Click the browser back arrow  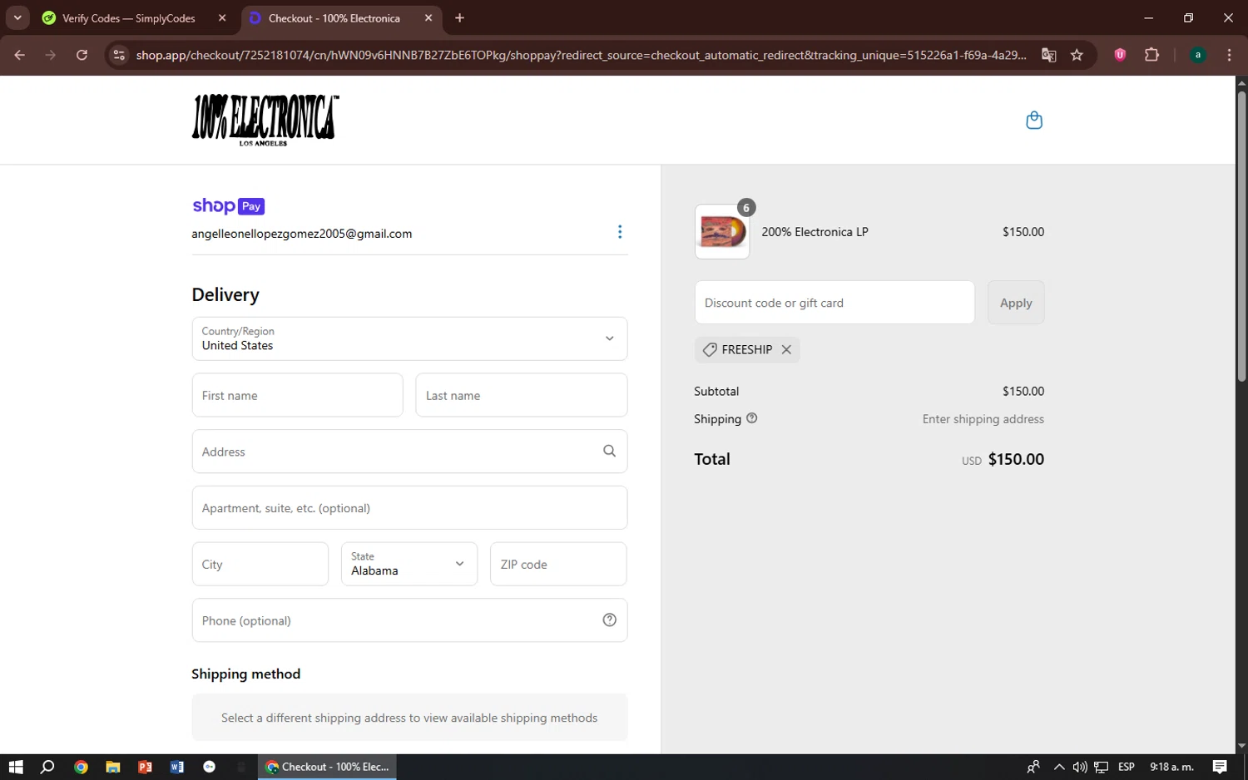(20, 55)
